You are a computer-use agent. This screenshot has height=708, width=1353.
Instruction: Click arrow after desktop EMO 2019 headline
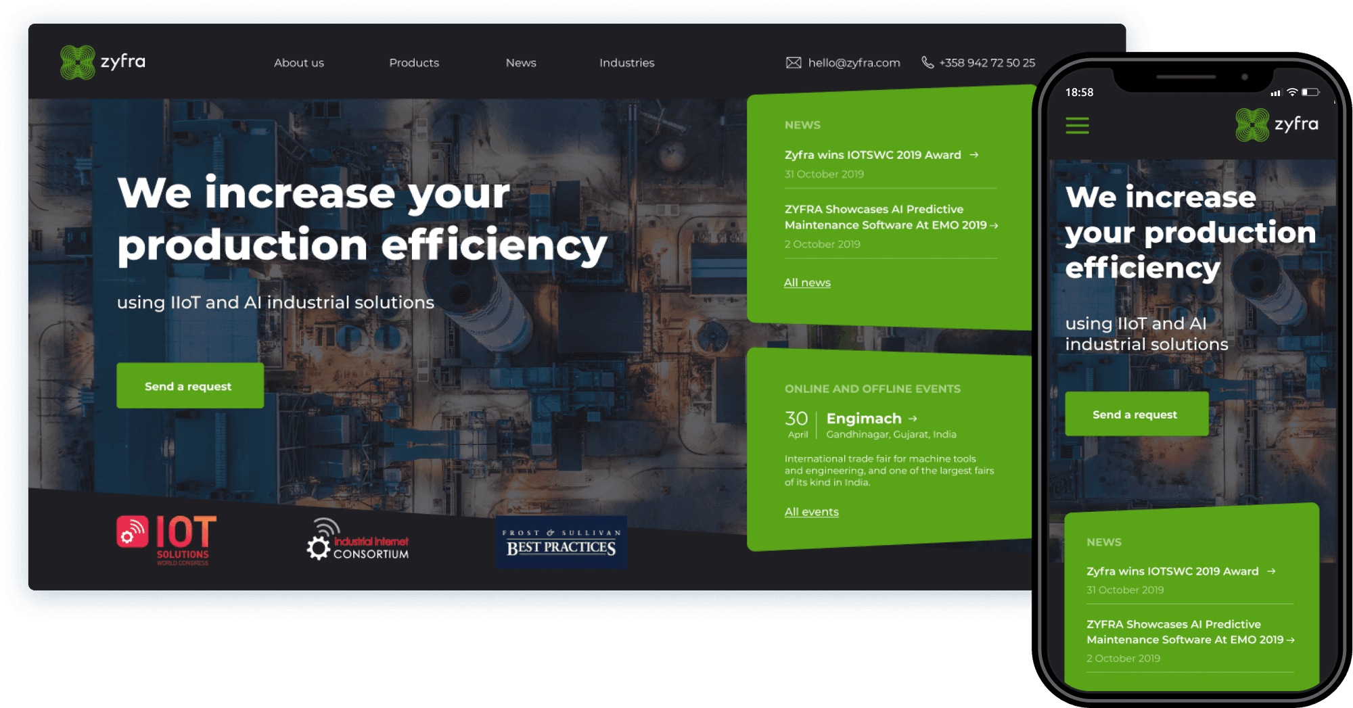click(x=994, y=226)
